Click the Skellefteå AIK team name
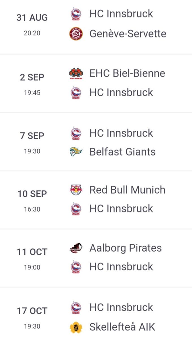This screenshot has width=192, height=340. pos(122,327)
